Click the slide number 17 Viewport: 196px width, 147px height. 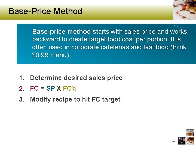point(173,142)
